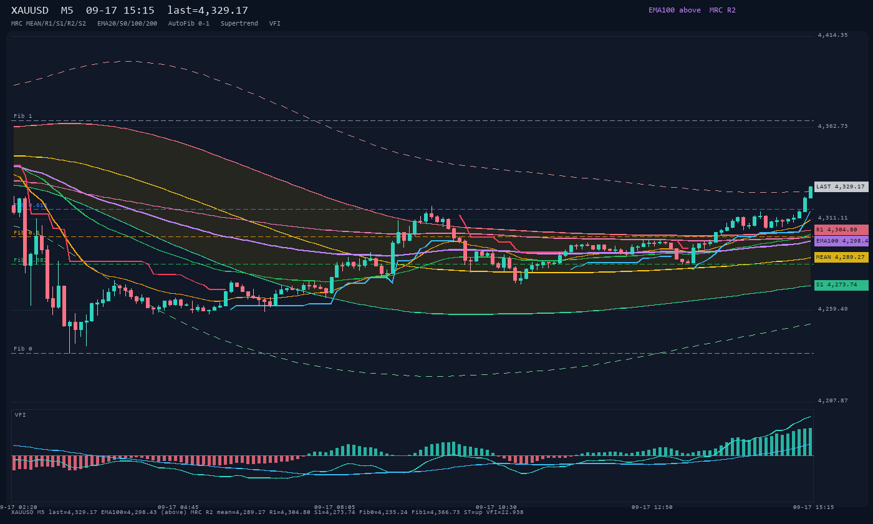The width and height of the screenshot is (873, 524).
Task: Select the Supertrend legend label
Action: pyautogui.click(x=239, y=24)
